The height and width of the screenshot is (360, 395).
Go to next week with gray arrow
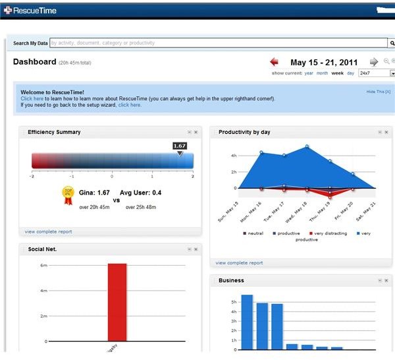point(374,62)
